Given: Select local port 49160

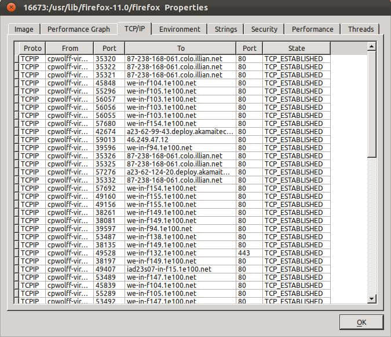Looking at the screenshot, I should (109, 197).
